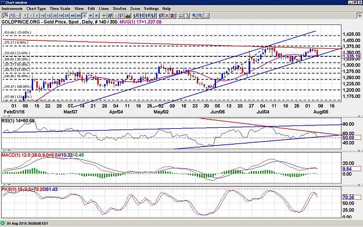The height and width of the screenshot is (227, 363).
Task: Switch to the 30-minute time scale
Action: point(55,16)
